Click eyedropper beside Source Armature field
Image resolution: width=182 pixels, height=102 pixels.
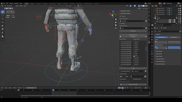click(x=146, y=21)
